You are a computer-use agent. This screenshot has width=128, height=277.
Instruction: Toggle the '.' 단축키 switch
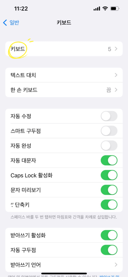pos(109,205)
